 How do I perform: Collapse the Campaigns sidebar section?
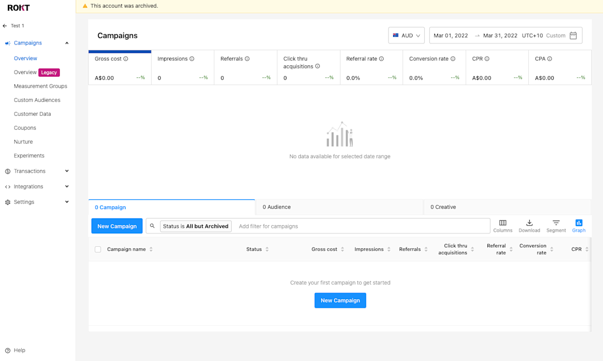[x=67, y=43]
